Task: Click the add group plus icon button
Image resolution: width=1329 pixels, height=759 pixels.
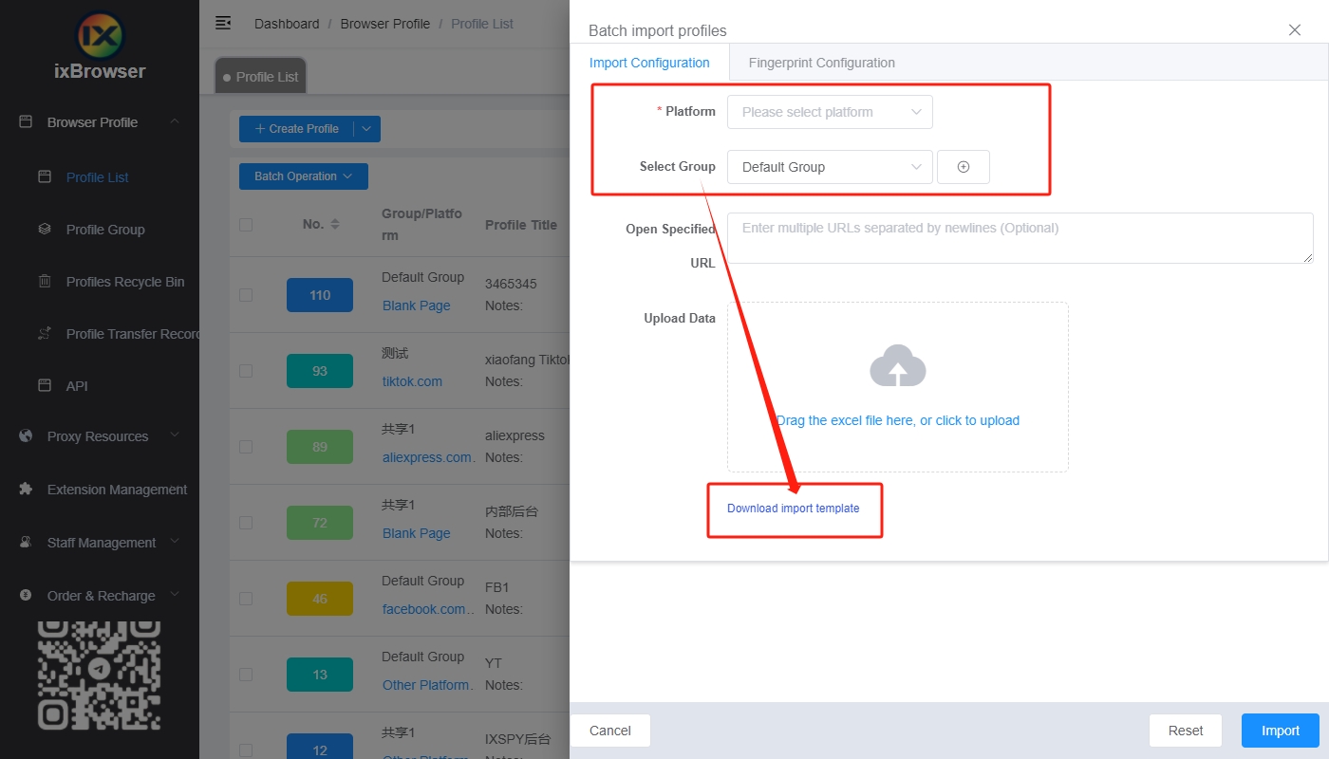Action: point(964,167)
